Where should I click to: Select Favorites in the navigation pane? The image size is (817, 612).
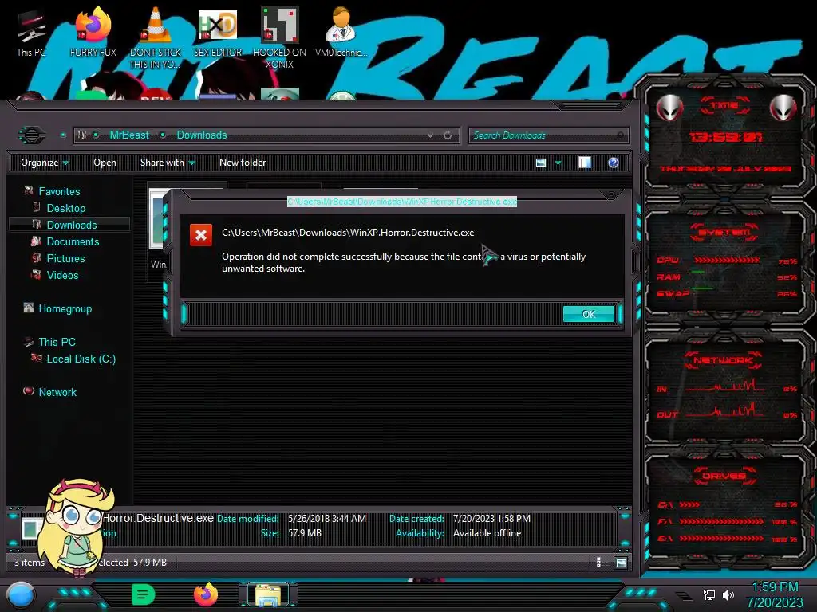[59, 191]
